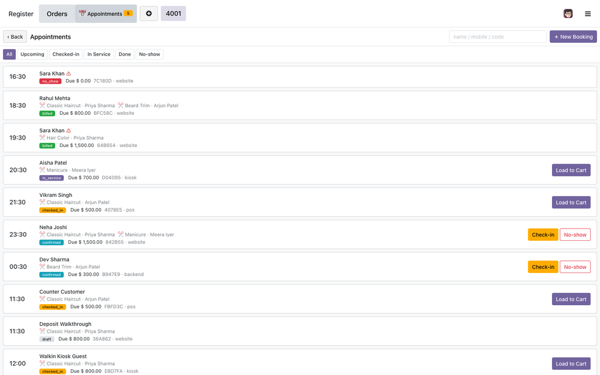This screenshot has height=375, width=600.
Task: Go back using the Back button
Action: (15, 37)
